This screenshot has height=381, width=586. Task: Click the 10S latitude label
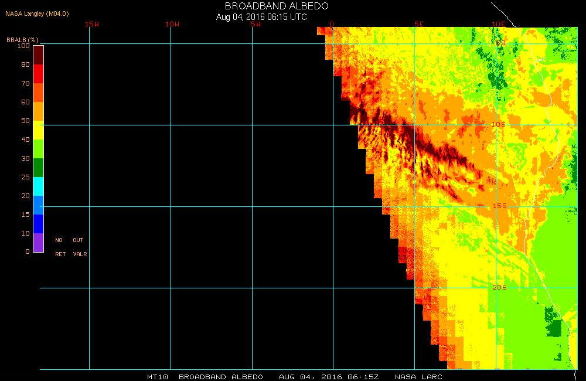point(499,124)
